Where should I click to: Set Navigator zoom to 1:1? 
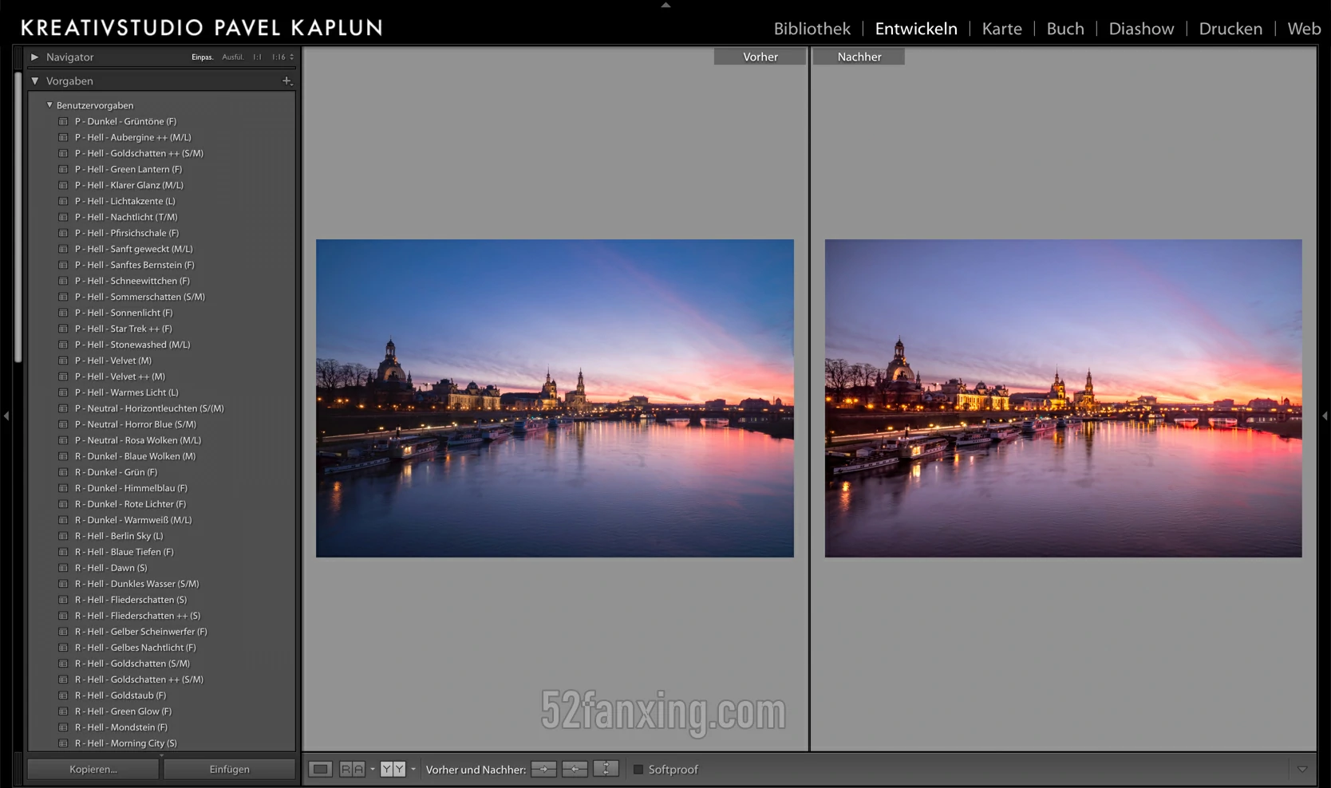(x=257, y=57)
